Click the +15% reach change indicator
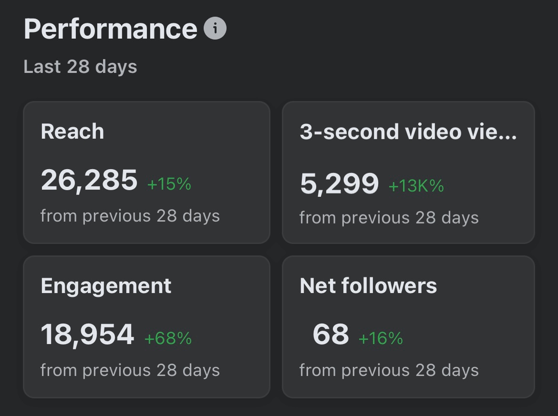This screenshot has width=558, height=416. coord(169,184)
